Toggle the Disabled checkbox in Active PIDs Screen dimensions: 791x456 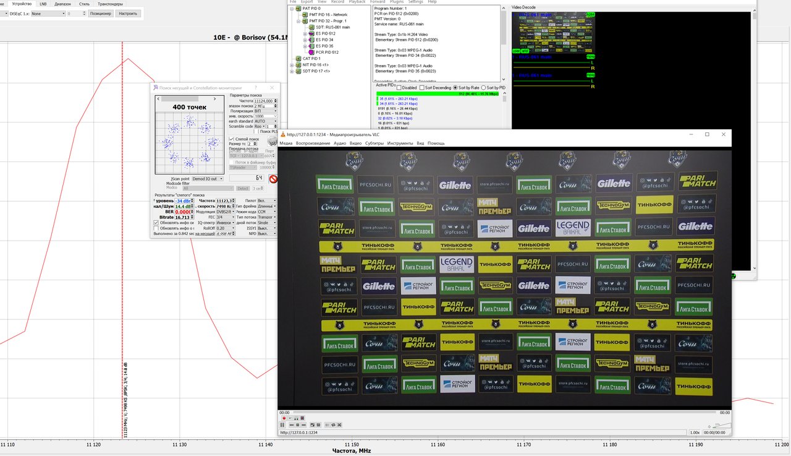click(x=399, y=88)
